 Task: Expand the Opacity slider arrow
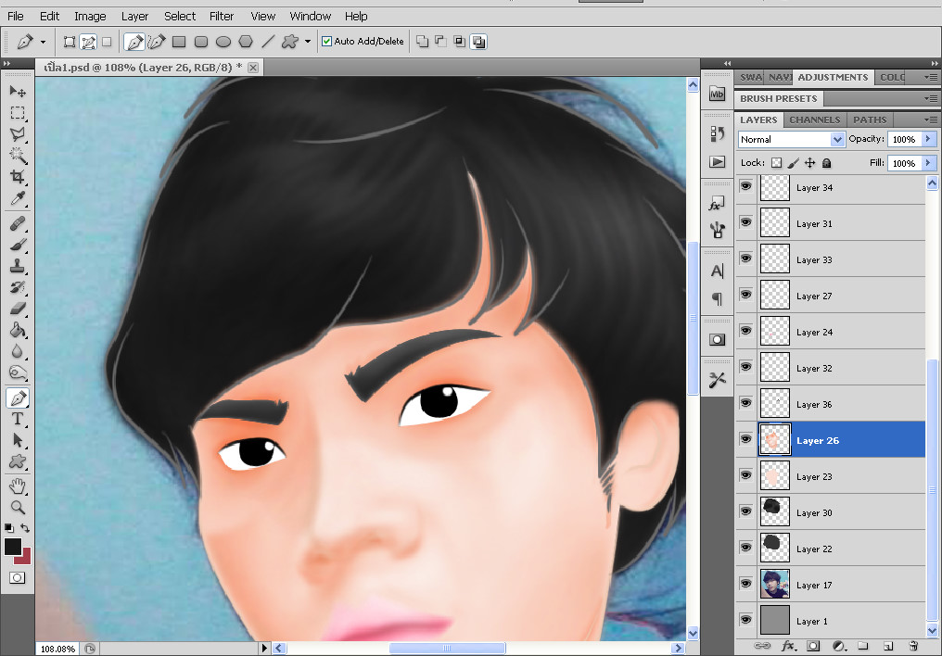(x=928, y=139)
